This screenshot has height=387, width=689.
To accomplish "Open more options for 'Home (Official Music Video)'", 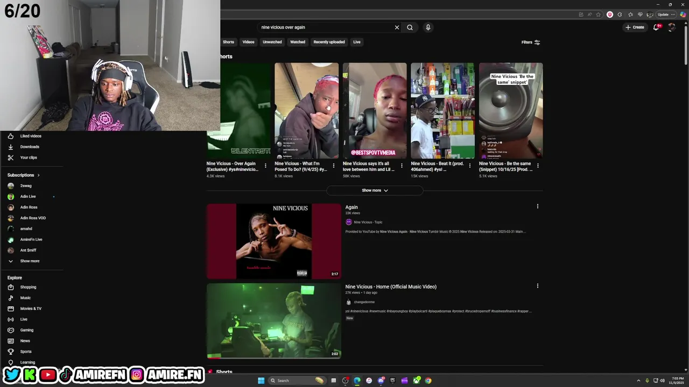I will tap(537, 286).
